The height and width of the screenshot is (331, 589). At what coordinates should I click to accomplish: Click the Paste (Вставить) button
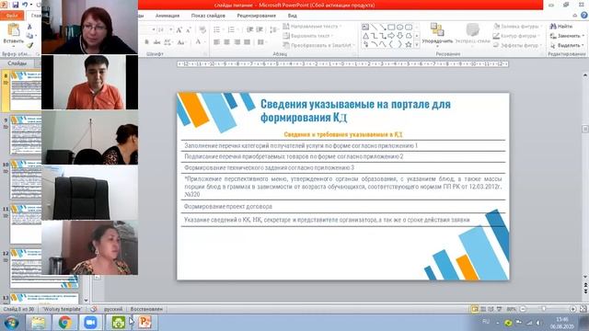pos(14,35)
